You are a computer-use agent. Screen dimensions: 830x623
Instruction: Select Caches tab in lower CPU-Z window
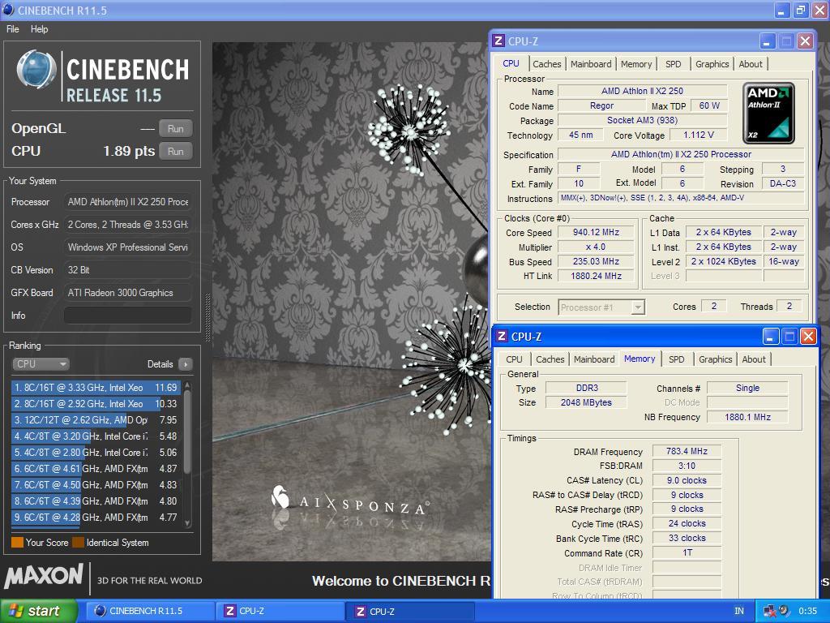point(550,359)
